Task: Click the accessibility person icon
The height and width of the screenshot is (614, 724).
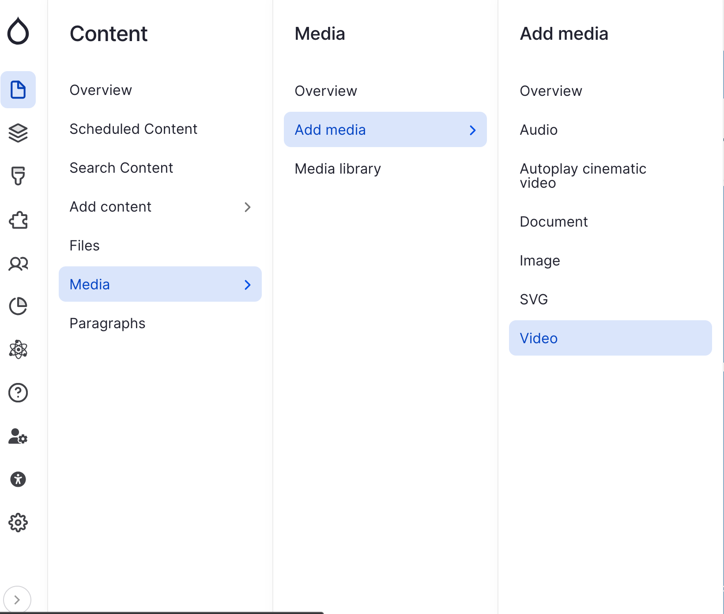Action: click(18, 479)
